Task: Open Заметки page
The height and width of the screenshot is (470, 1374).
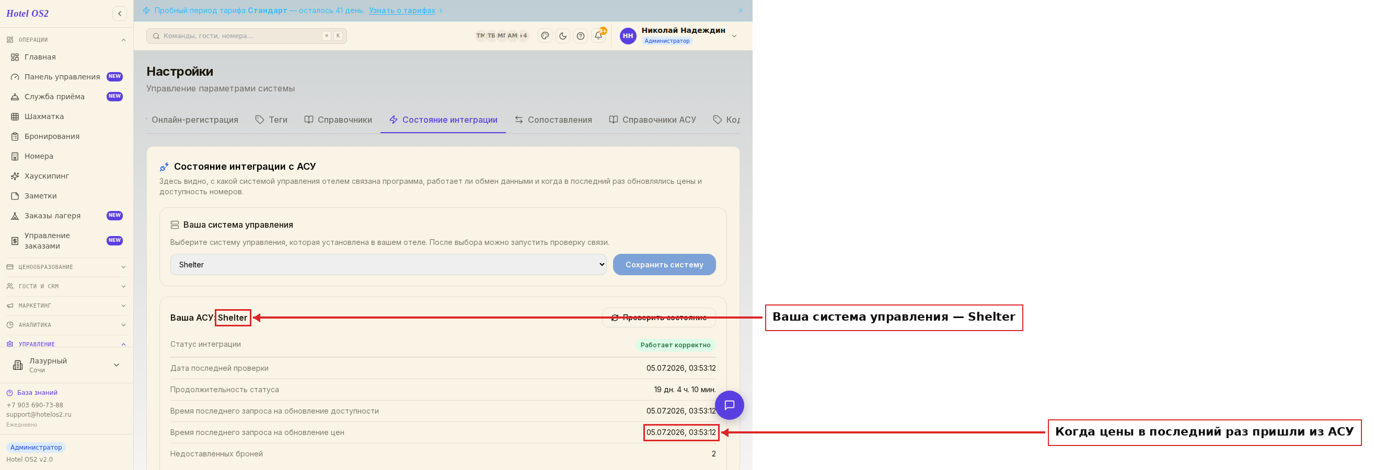Action: pos(67,195)
